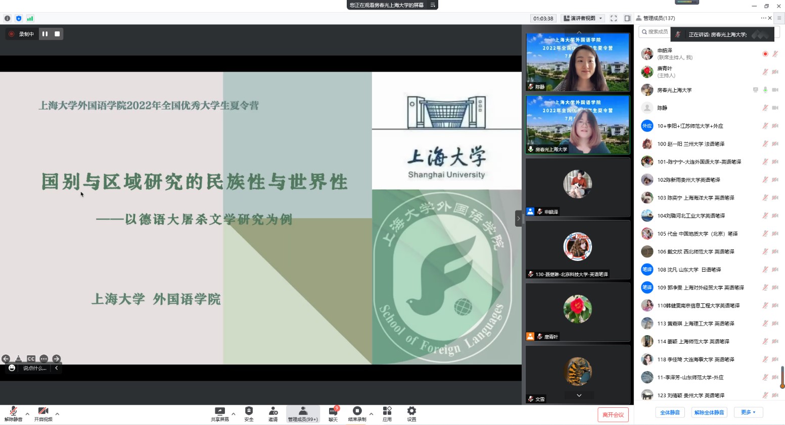Viewport: 785px width, 425px height.
Task: Open the 演讲者视图 view dropdown
Action: pos(583,18)
